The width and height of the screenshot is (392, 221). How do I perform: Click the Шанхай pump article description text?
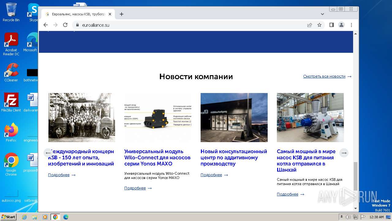click(x=310, y=182)
